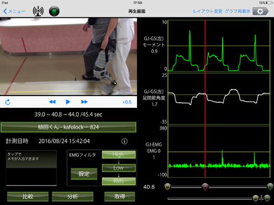Tap the 40.8 current time value
The image size is (274, 205).
149,187
